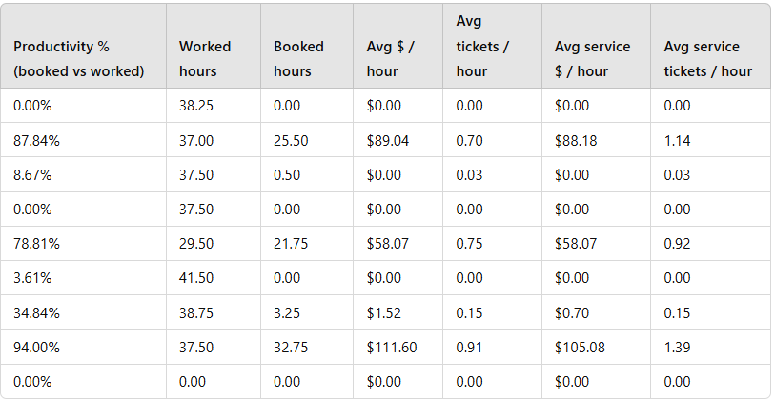Viewport: 775px width, 400px height.
Task: Click the 38.25 worked hours cell
Action: (x=213, y=106)
